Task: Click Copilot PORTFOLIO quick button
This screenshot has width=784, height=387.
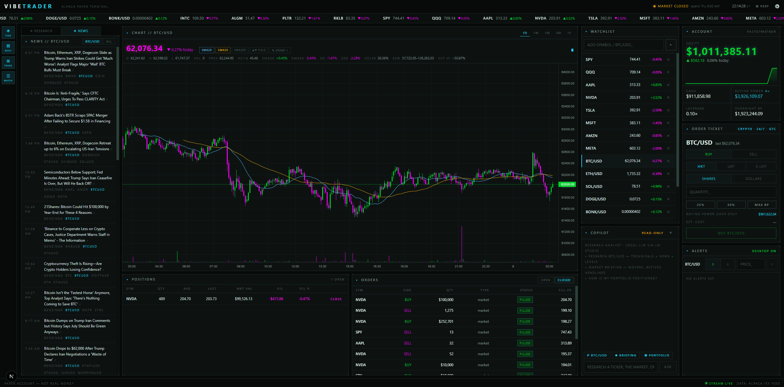Action: click(657, 355)
